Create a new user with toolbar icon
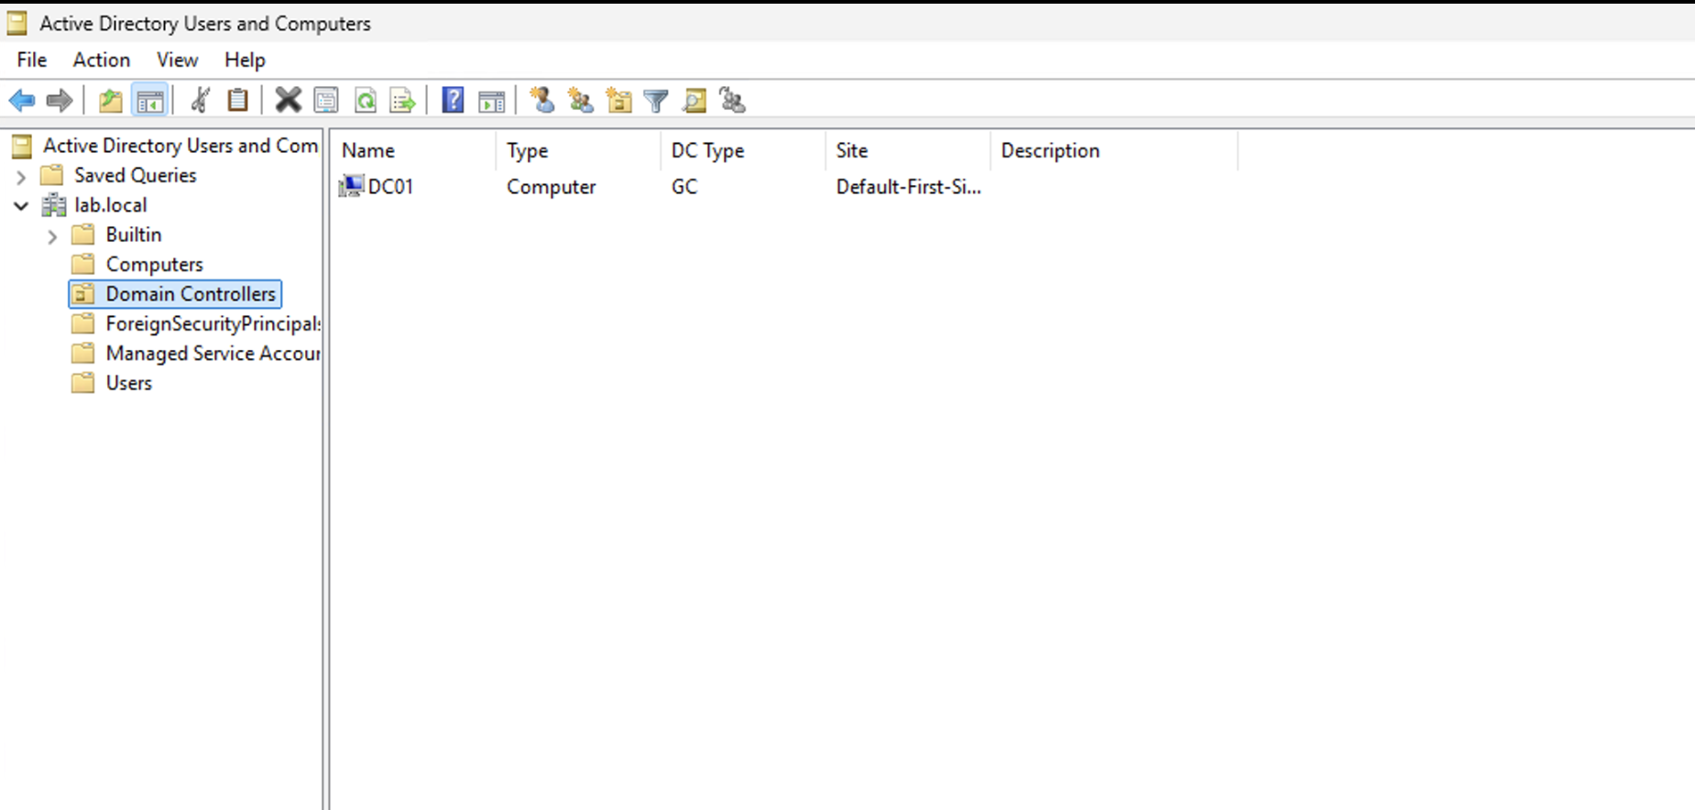Viewport: 1695px width, 810px height. (542, 100)
